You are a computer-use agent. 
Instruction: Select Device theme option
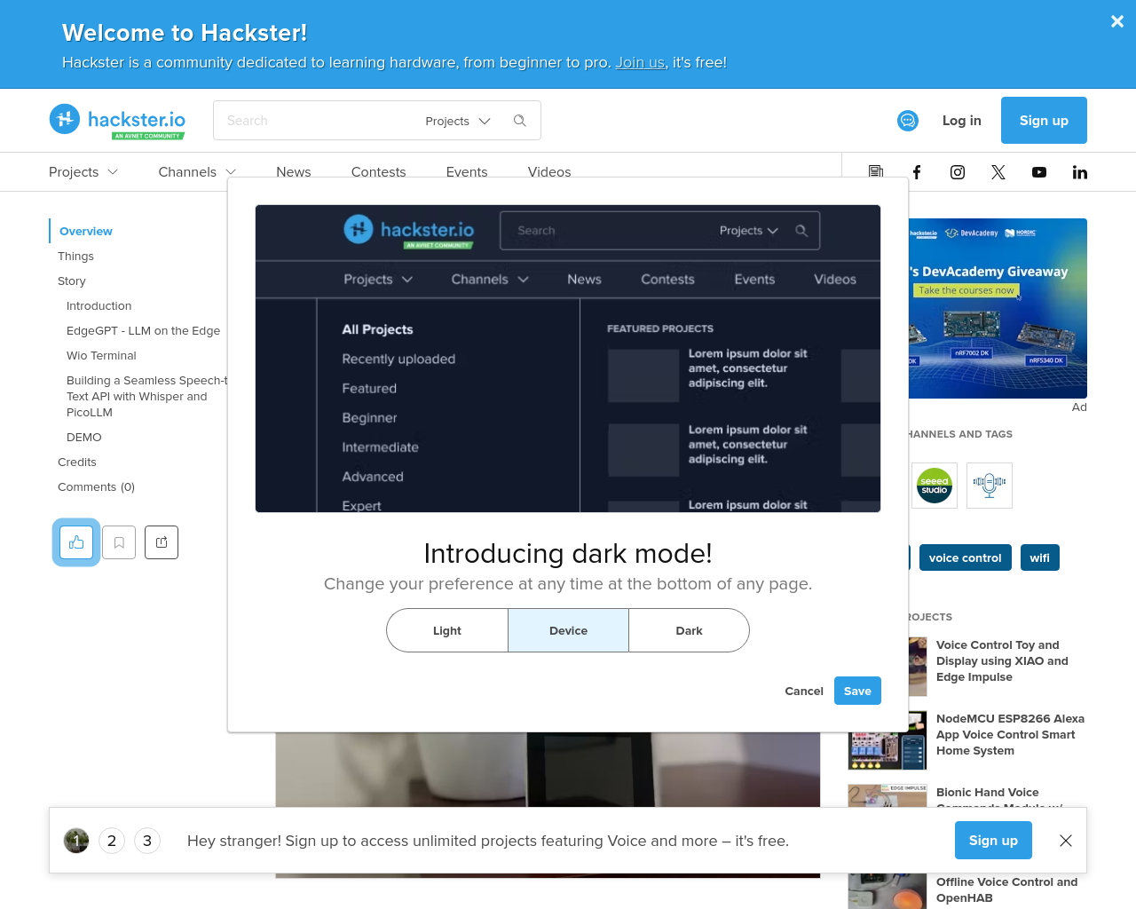tap(568, 630)
